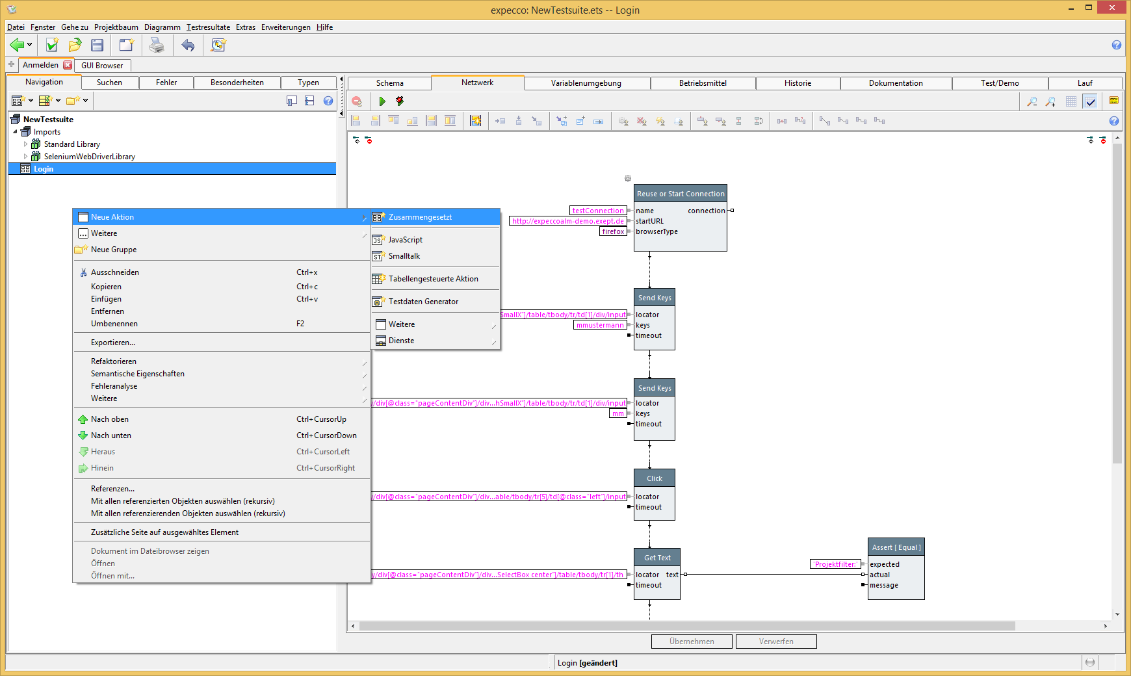
Task: Toggle the grid display icon
Action: pos(1071,101)
